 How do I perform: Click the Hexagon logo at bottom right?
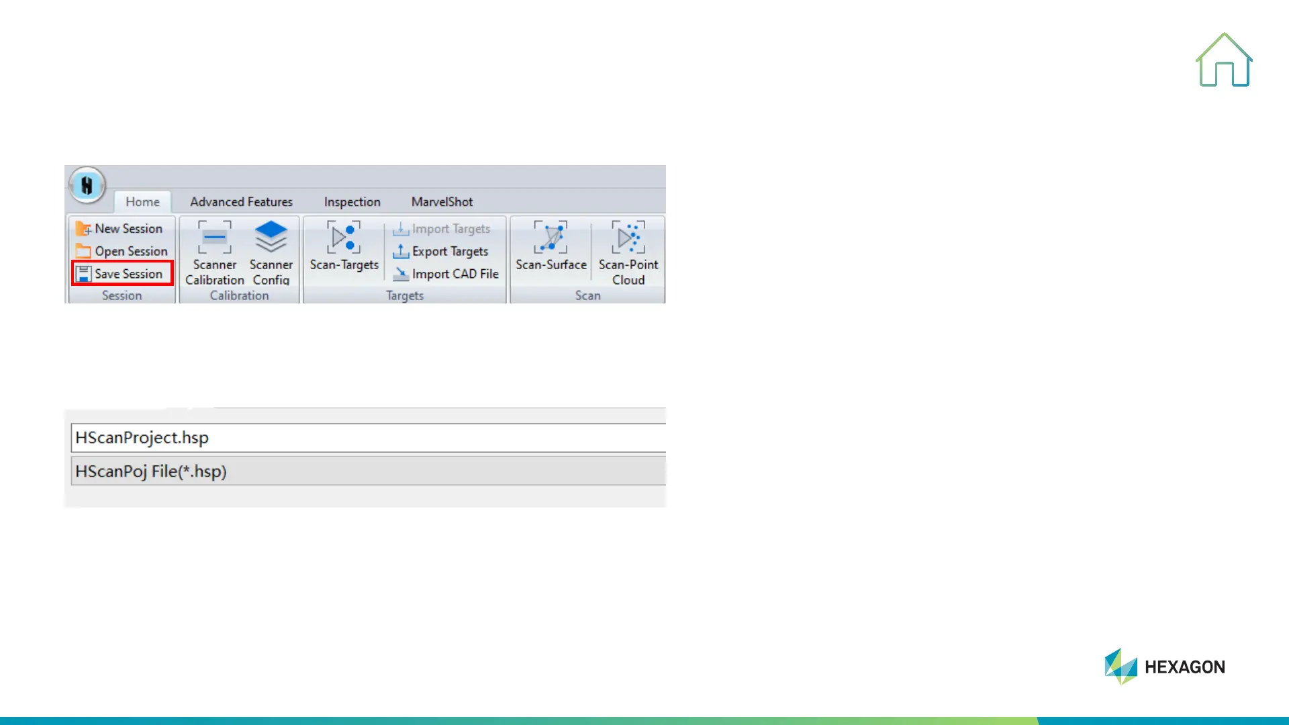(x=1165, y=667)
